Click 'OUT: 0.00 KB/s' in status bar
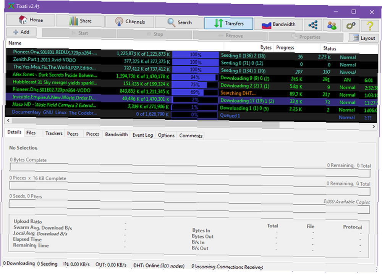The height and width of the screenshot is (274, 382). click(111, 265)
